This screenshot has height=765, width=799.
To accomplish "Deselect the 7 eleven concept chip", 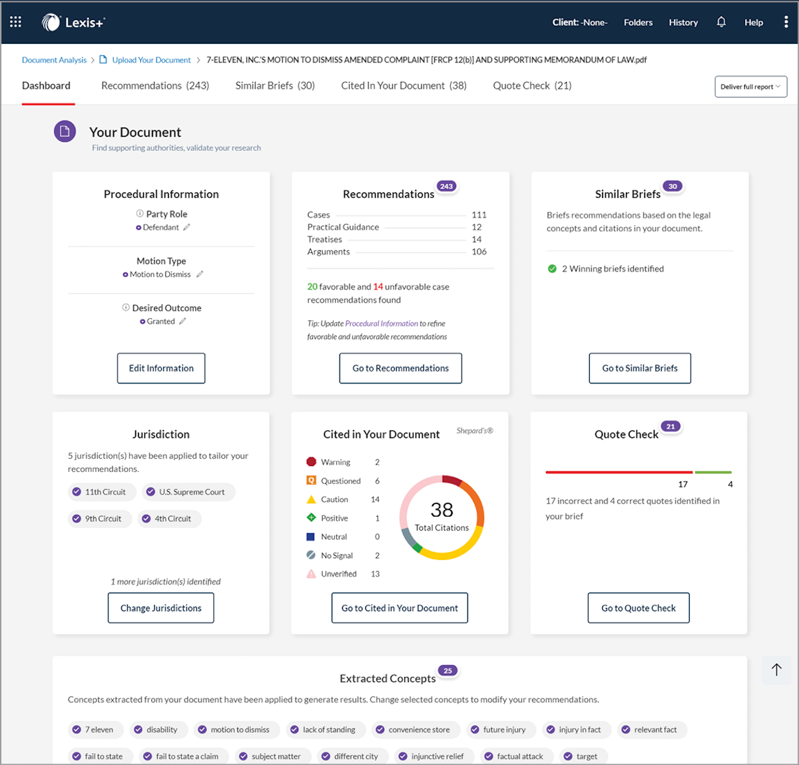I will 95,730.
